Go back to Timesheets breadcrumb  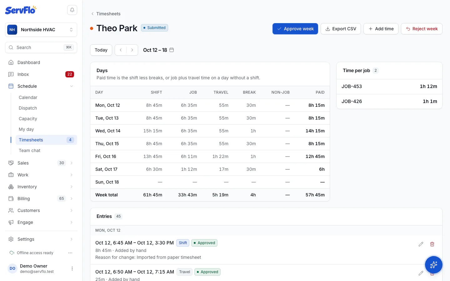[106, 14]
